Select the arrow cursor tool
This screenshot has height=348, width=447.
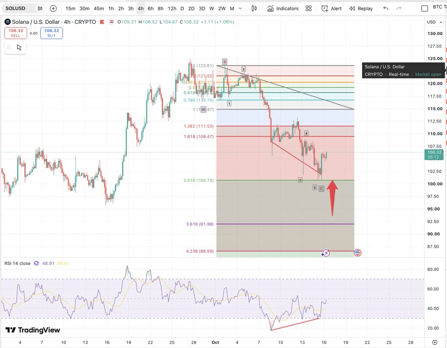[19, 47]
